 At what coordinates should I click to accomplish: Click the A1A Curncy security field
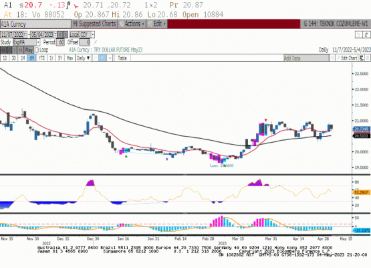(35, 24)
